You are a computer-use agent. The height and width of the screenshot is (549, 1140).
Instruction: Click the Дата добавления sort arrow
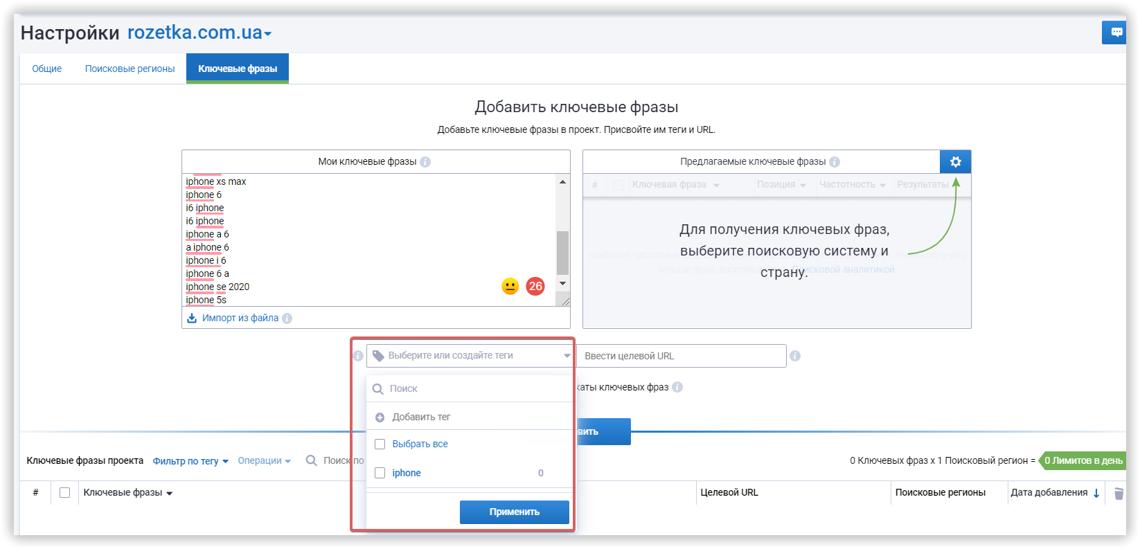[x=1096, y=493]
